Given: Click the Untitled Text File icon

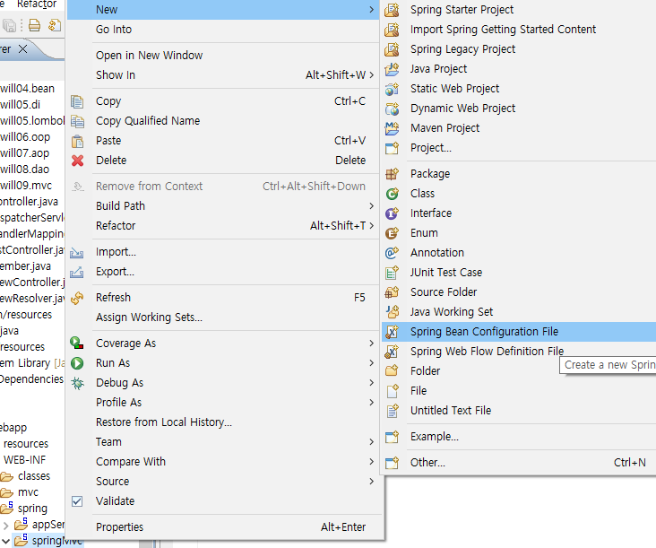Looking at the screenshot, I should pyautogui.click(x=392, y=410).
